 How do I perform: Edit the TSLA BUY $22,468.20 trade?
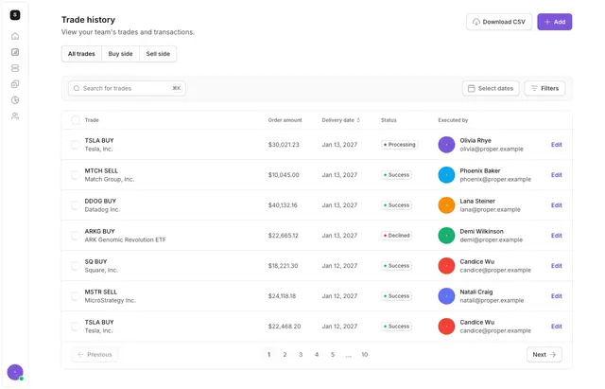(x=557, y=327)
